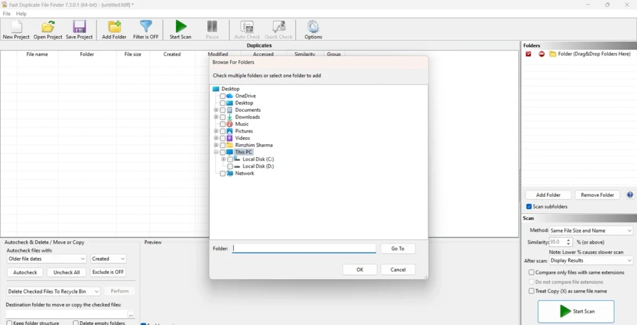Click the Start Scan toolbar play icon
This screenshot has height=325, width=637.
(x=180, y=27)
